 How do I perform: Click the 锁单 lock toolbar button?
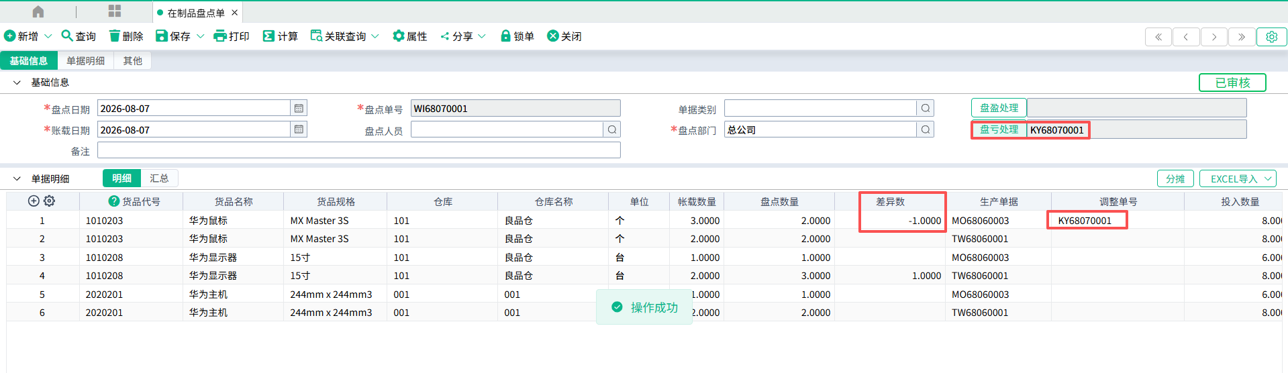[x=517, y=36]
